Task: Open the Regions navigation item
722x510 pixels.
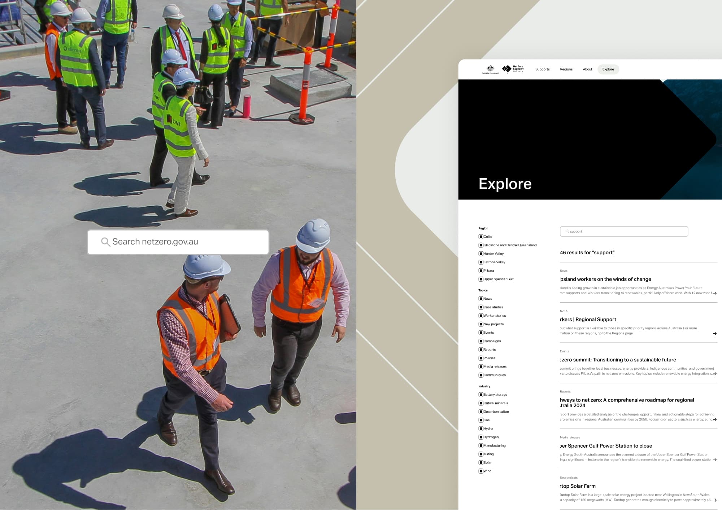Action: [x=566, y=69]
